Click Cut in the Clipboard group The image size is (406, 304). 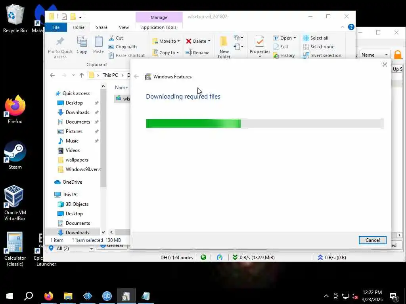point(116,38)
